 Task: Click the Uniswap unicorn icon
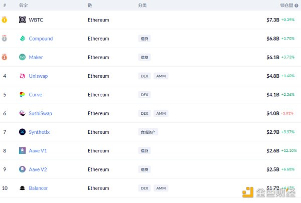[22, 76]
